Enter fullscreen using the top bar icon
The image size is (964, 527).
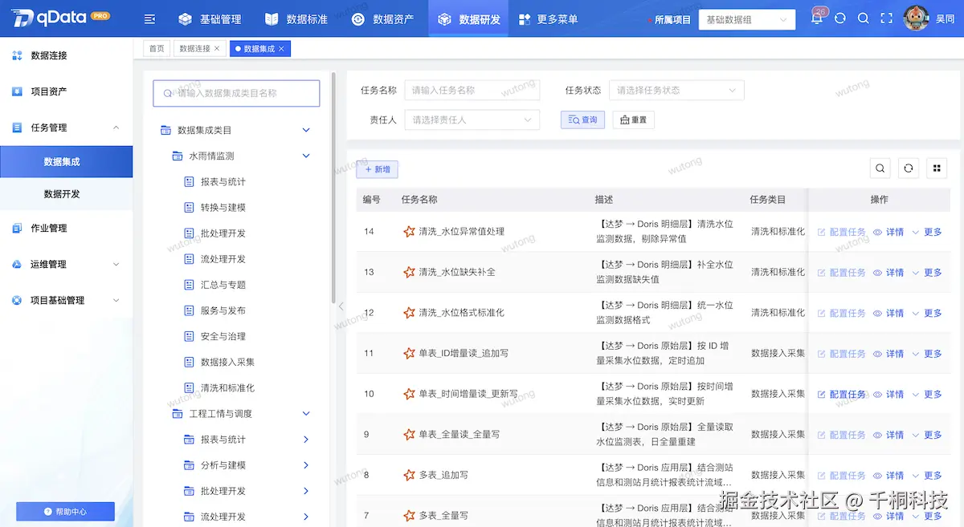(887, 17)
